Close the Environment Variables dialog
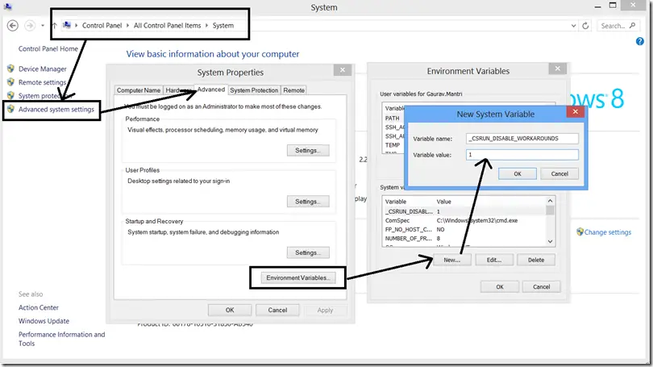The width and height of the screenshot is (653, 367). [558, 69]
